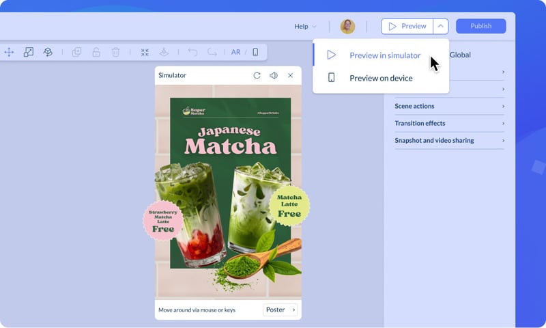The image size is (546, 328).
Task: Click the undo arrow icon
Action: tap(192, 53)
